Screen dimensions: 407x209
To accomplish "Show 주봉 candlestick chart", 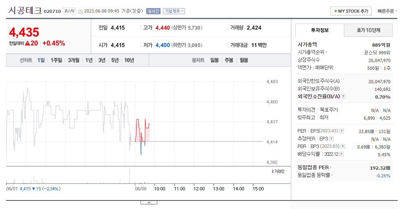I will (x=229, y=60).
